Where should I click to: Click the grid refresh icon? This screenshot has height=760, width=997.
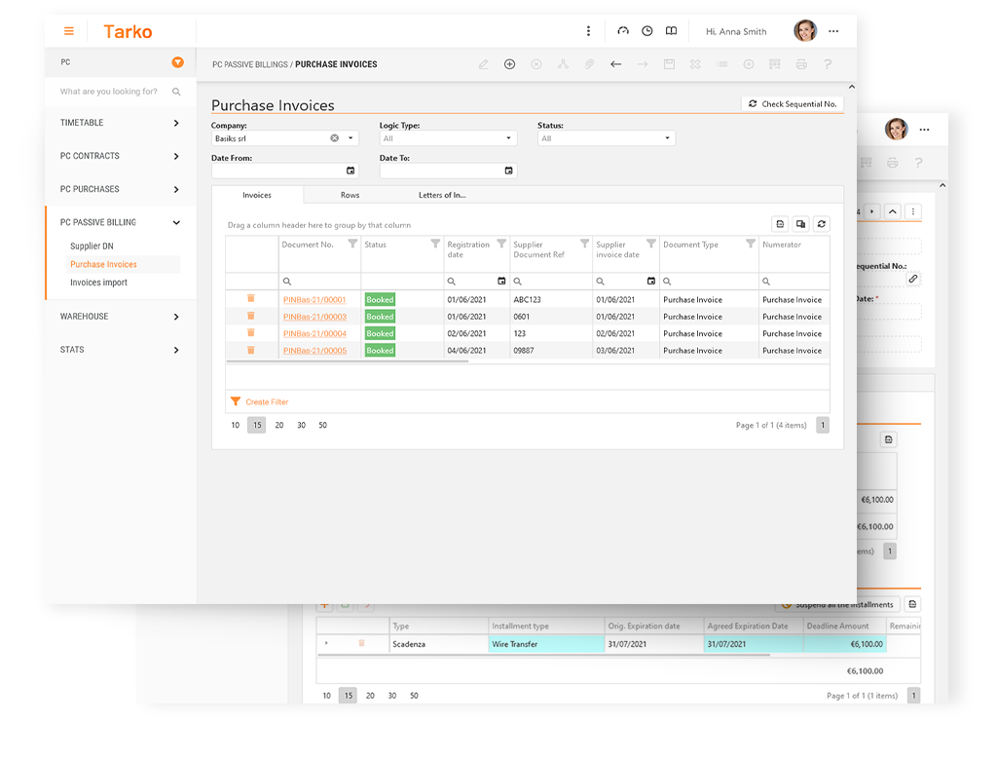(822, 224)
